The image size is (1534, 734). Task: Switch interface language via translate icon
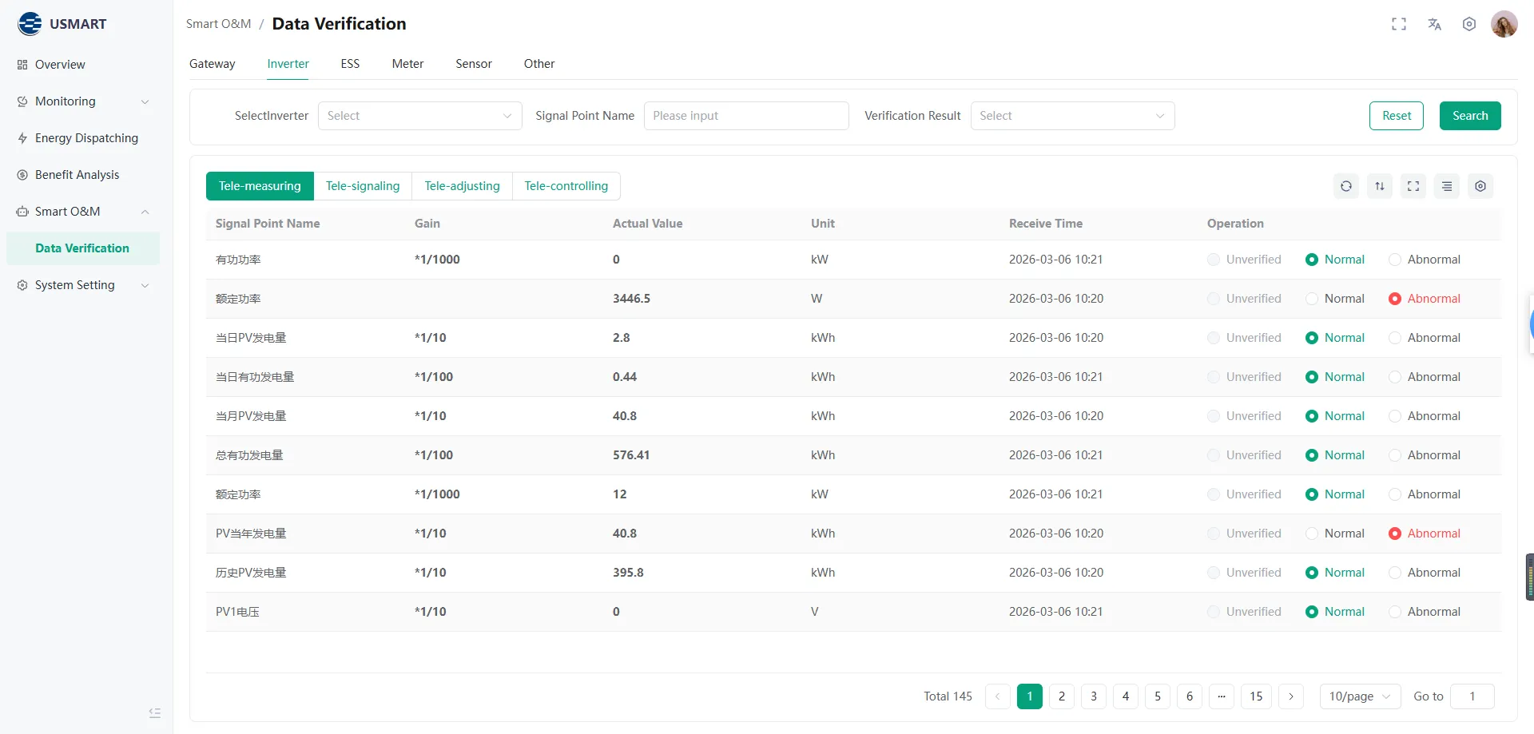pyautogui.click(x=1434, y=24)
